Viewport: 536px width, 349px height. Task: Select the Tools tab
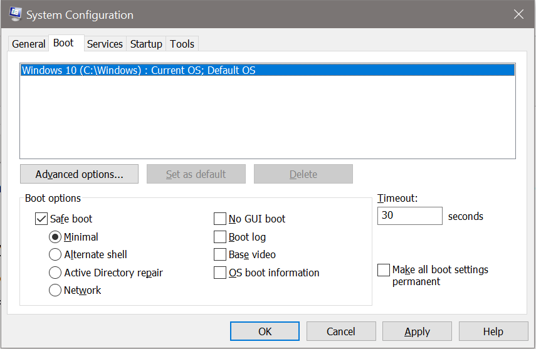pyautogui.click(x=182, y=44)
